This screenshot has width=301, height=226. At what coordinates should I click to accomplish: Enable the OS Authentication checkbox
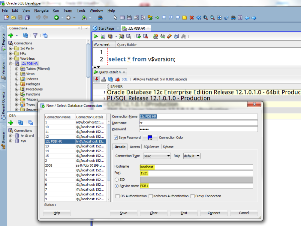(118, 196)
